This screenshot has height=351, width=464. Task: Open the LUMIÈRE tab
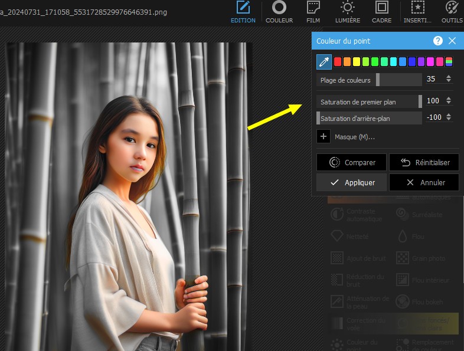[x=347, y=12]
